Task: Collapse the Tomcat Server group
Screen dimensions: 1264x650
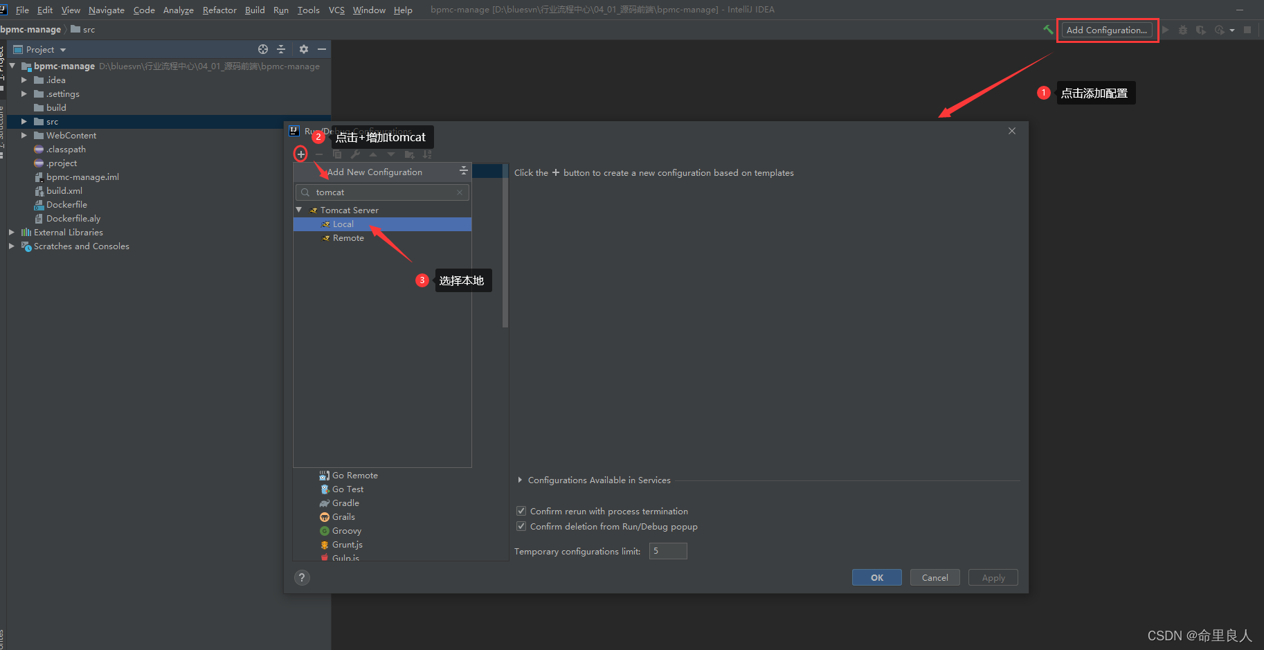Action: pyautogui.click(x=299, y=210)
